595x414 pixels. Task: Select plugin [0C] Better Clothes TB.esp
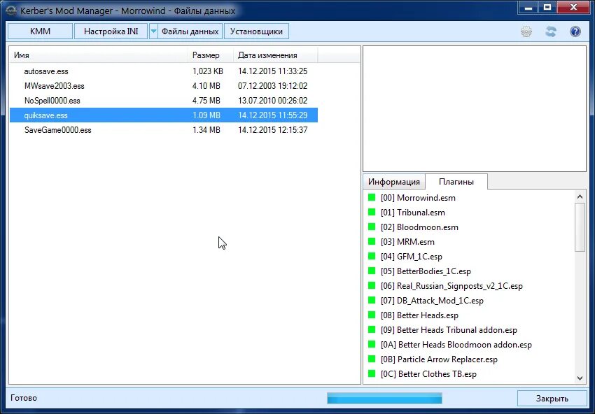428,374
